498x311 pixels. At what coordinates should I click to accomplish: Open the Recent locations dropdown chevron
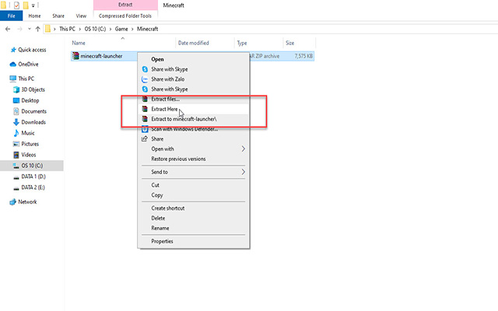pyautogui.click(x=28, y=29)
